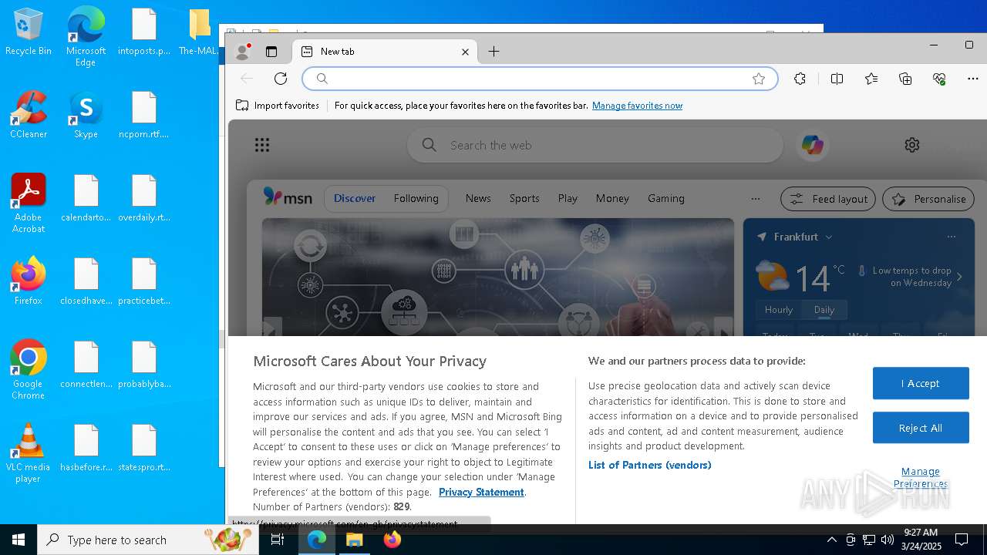987x555 pixels.
Task: Switch weather to Hourly view
Action: (x=779, y=309)
